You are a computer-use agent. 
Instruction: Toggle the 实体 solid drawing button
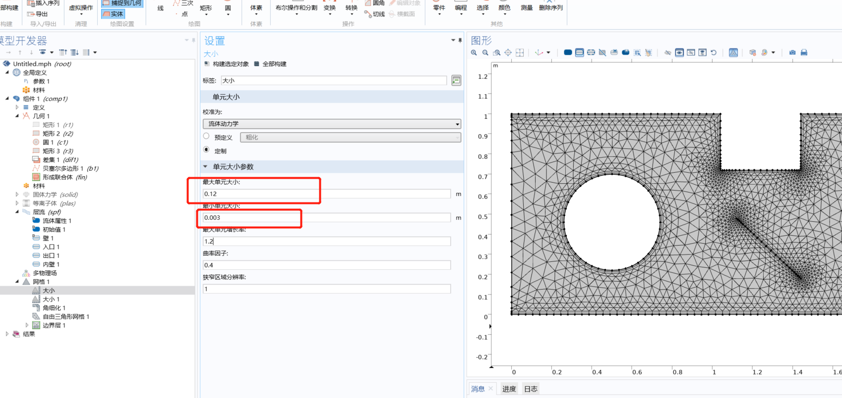(113, 14)
